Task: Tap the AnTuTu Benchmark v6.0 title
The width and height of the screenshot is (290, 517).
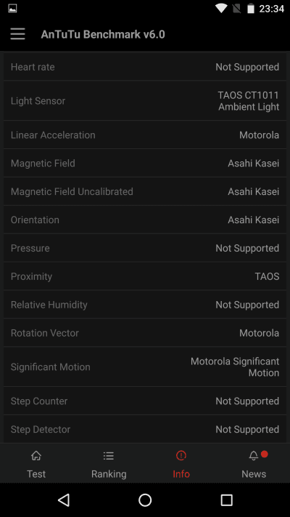Action: point(103,34)
